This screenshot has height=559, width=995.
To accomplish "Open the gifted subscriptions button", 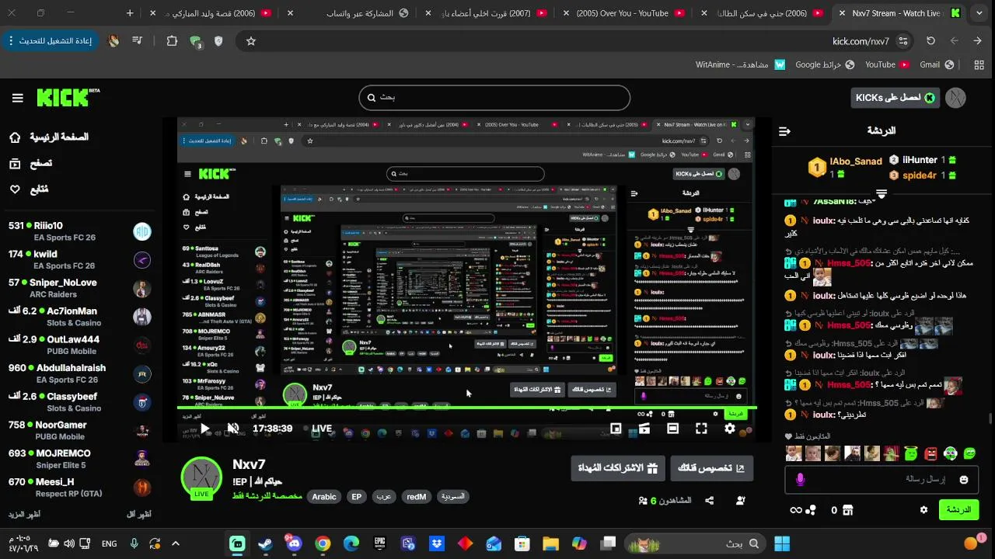I will [x=617, y=468].
